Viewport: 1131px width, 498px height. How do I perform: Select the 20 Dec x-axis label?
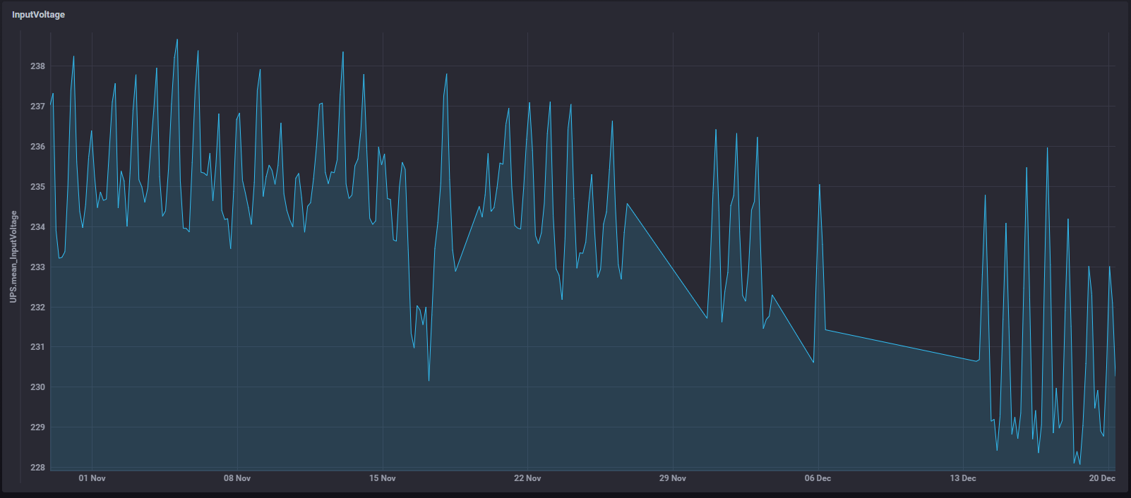[x=1102, y=478]
